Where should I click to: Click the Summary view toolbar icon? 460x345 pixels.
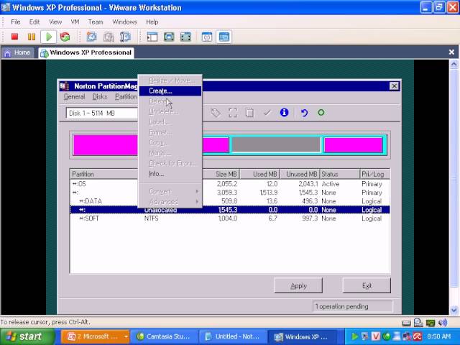(x=207, y=37)
